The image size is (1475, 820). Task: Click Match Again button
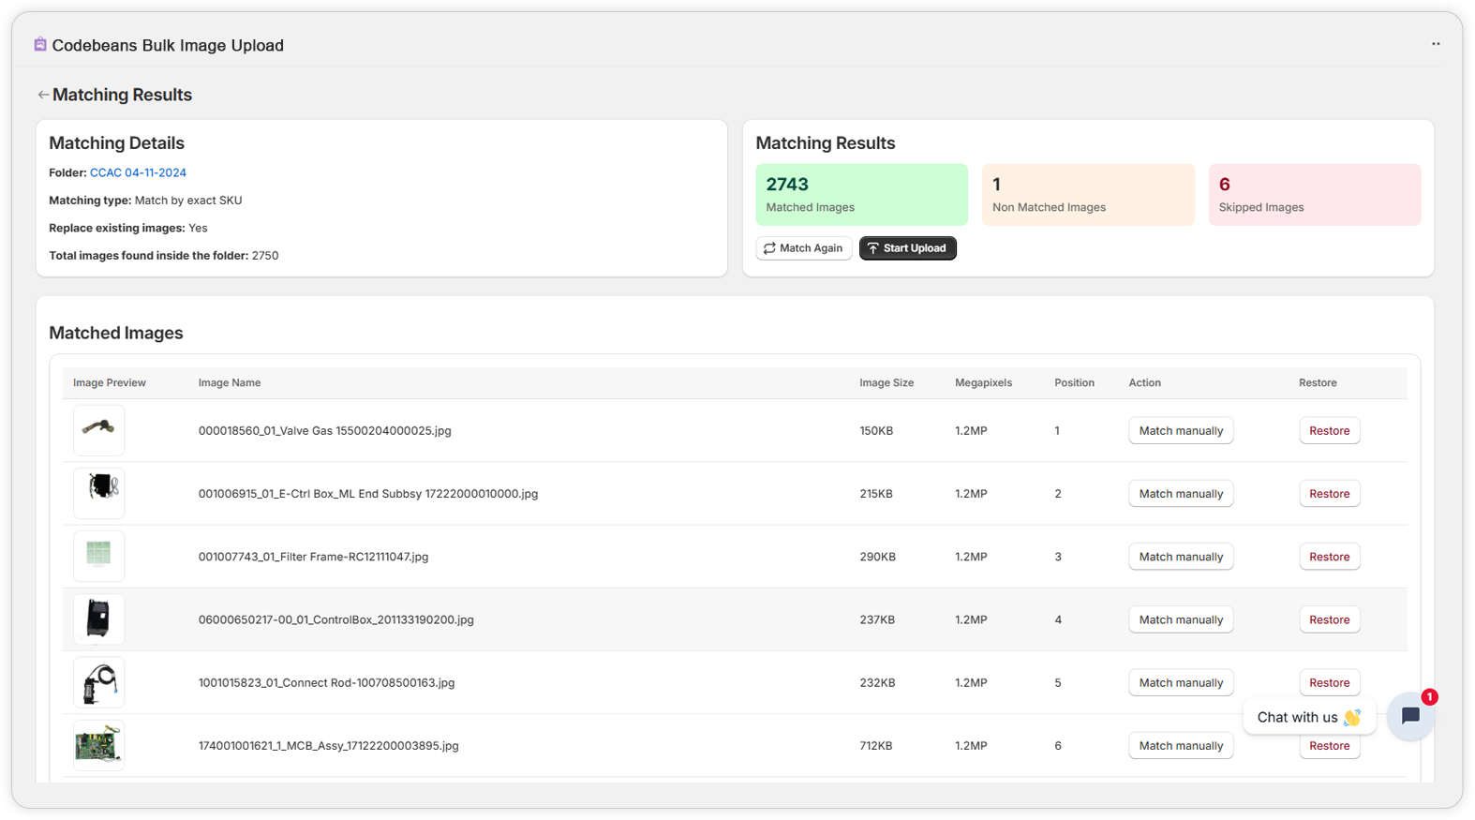click(803, 248)
